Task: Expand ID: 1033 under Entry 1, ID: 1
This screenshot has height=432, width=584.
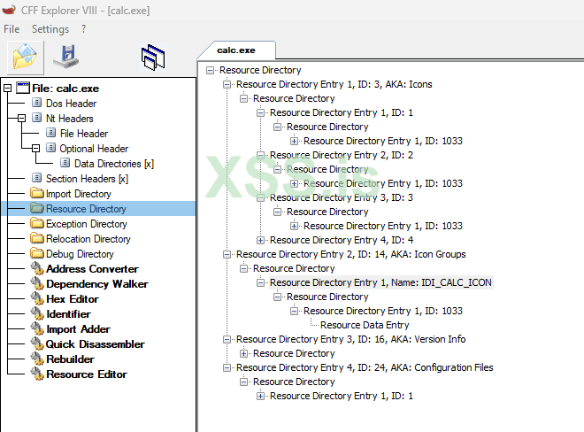Action: [295, 141]
